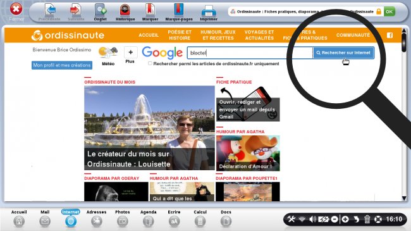Image resolution: width=411 pixels, height=231 pixels.
Task: Click the HUMOUR PAR AGATHA heading above the clown card
Action: click(240, 132)
